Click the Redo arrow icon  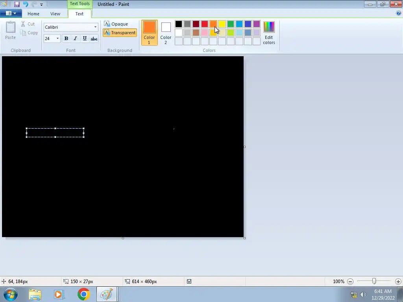[x=34, y=4]
